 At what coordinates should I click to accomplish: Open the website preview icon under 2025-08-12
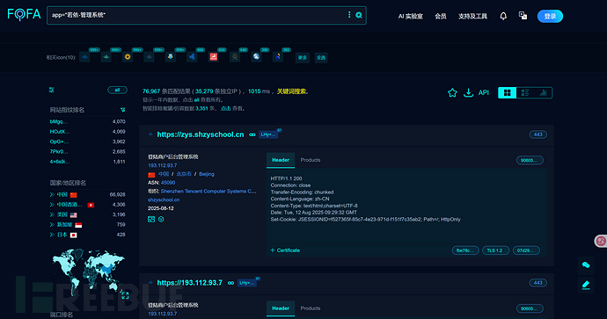click(151, 219)
